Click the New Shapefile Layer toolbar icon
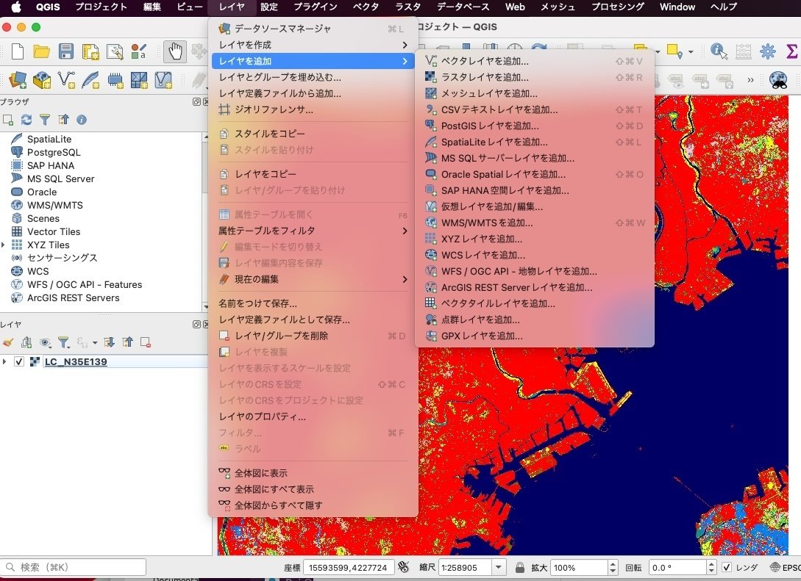This screenshot has width=801, height=581. pos(66,80)
